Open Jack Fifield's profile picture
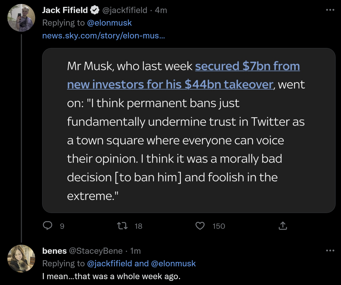341x285 pixels. tap(21, 18)
